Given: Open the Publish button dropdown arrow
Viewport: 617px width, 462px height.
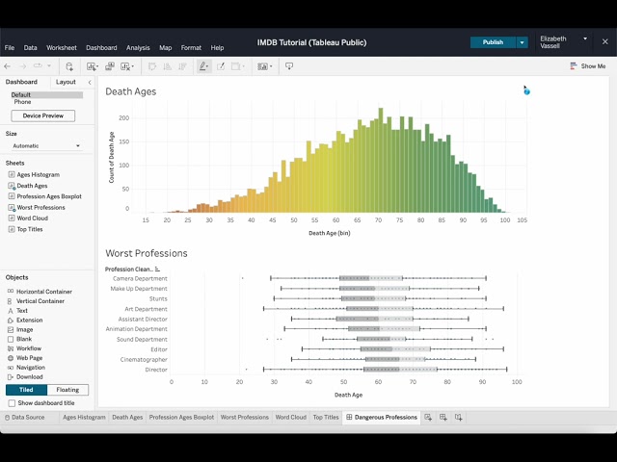Looking at the screenshot, I should point(522,42).
